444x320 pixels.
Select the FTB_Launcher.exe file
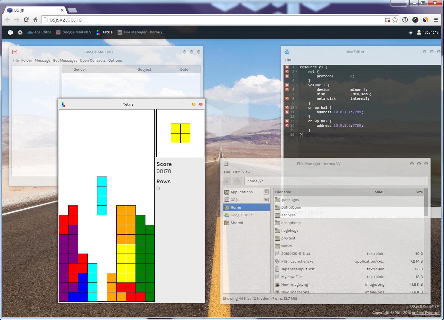[297, 261]
